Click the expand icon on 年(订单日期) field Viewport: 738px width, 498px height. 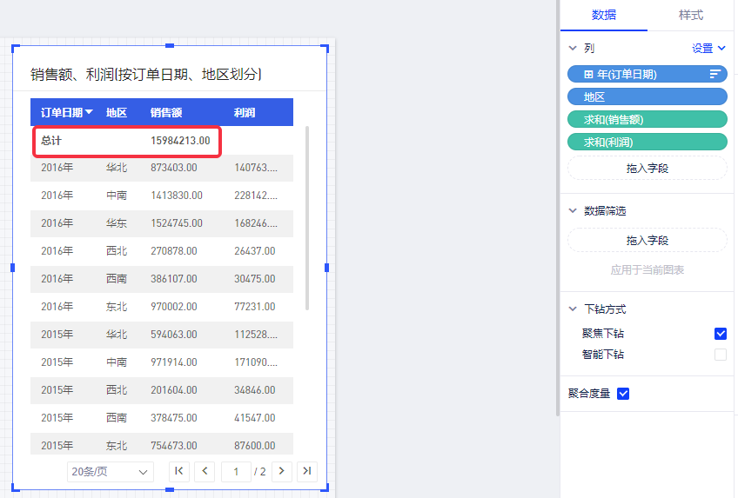[588, 75]
